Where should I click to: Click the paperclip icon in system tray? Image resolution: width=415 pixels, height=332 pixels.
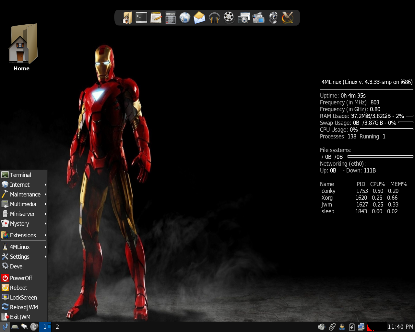[x=332, y=327]
